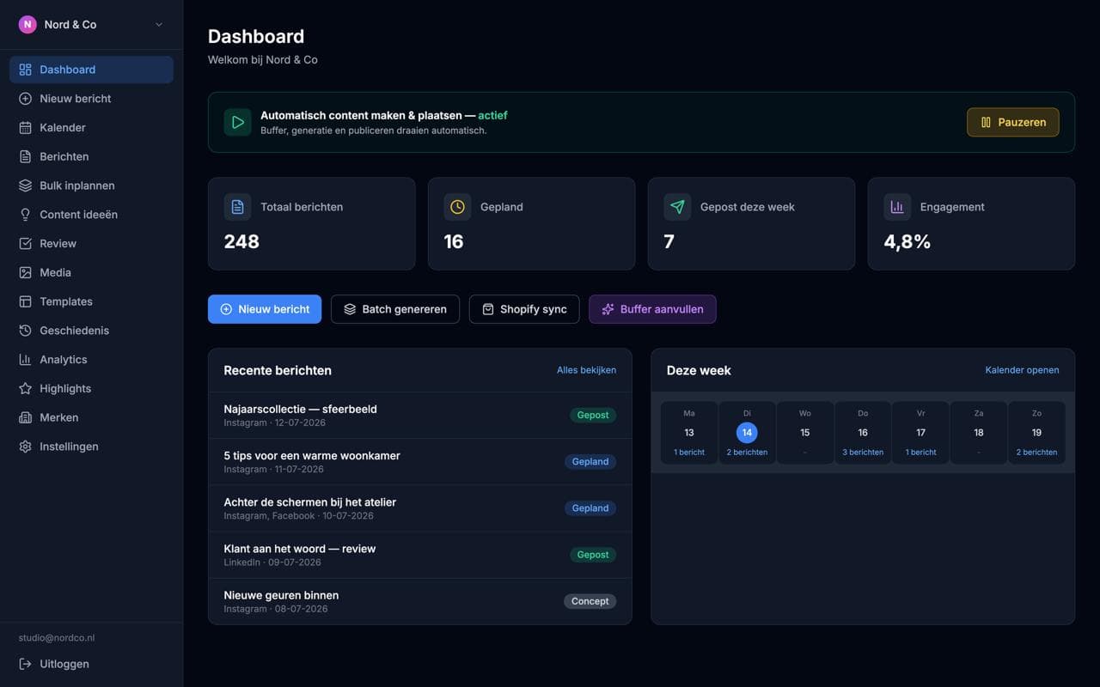Open Achter de schermen bij het atelier post
The width and height of the screenshot is (1100, 687).
[x=420, y=508]
